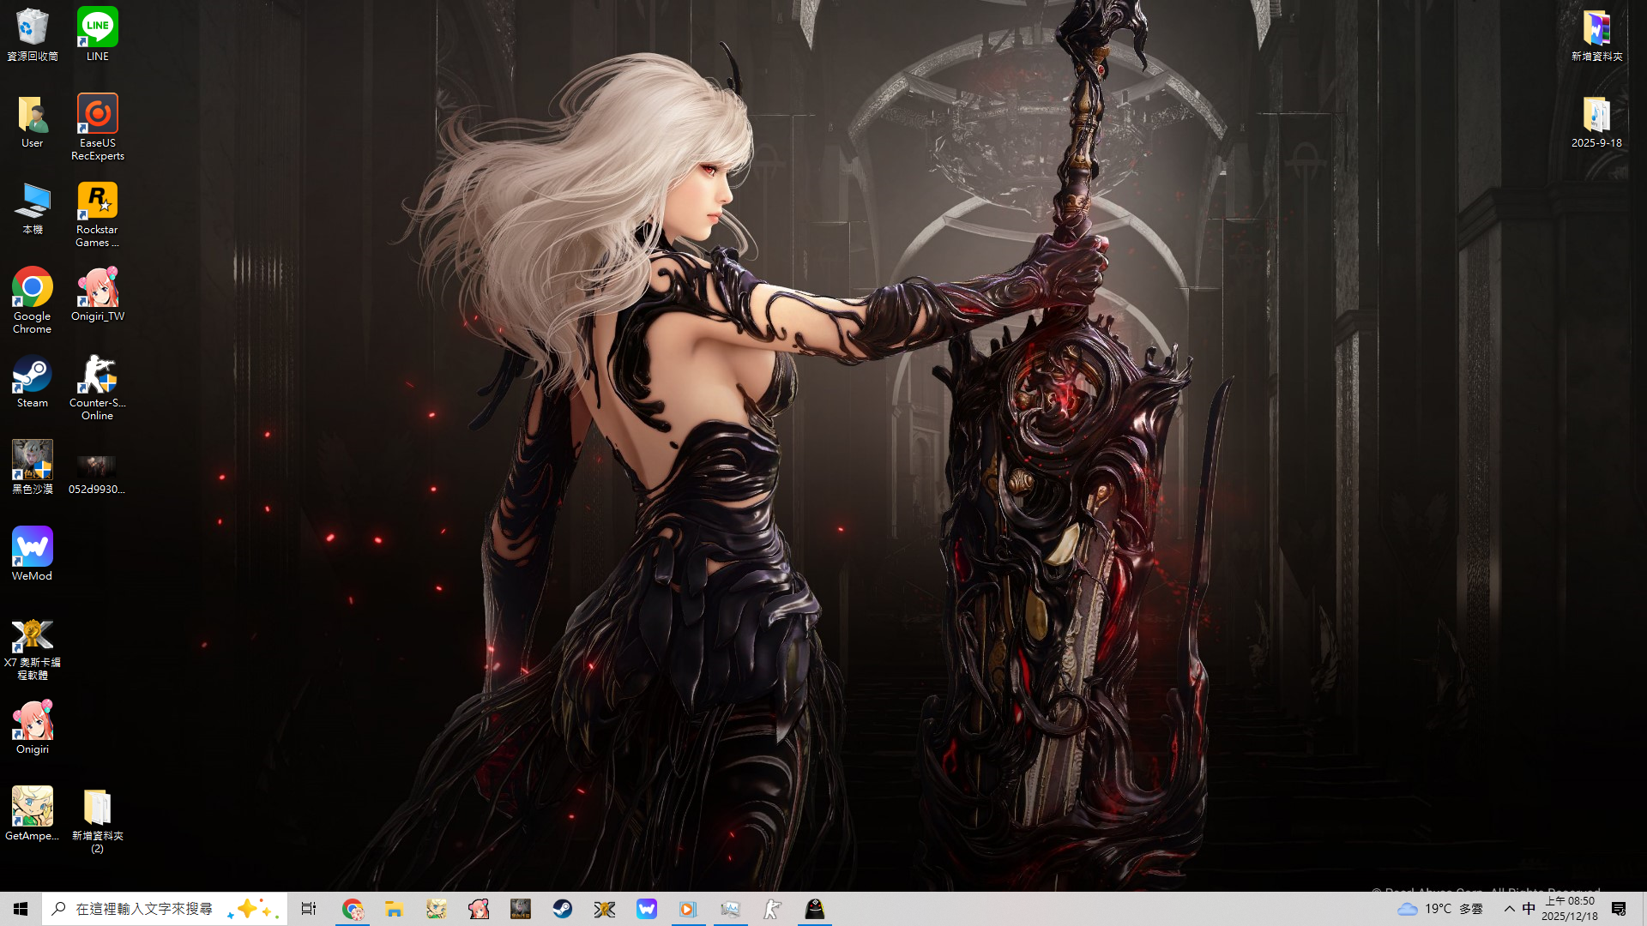Open the X7 software from the taskbar
Image resolution: width=1647 pixels, height=926 pixels.
tap(605, 909)
